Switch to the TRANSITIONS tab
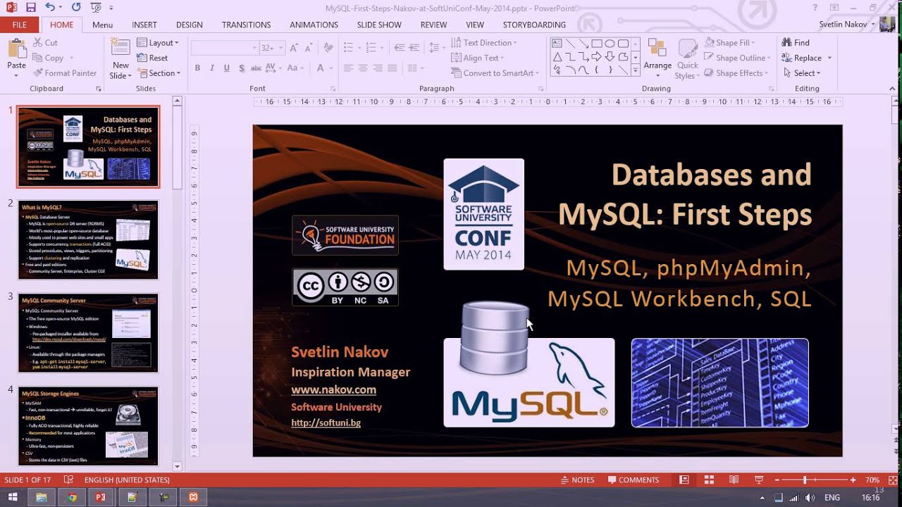This screenshot has height=507, width=902. (x=246, y=25)
